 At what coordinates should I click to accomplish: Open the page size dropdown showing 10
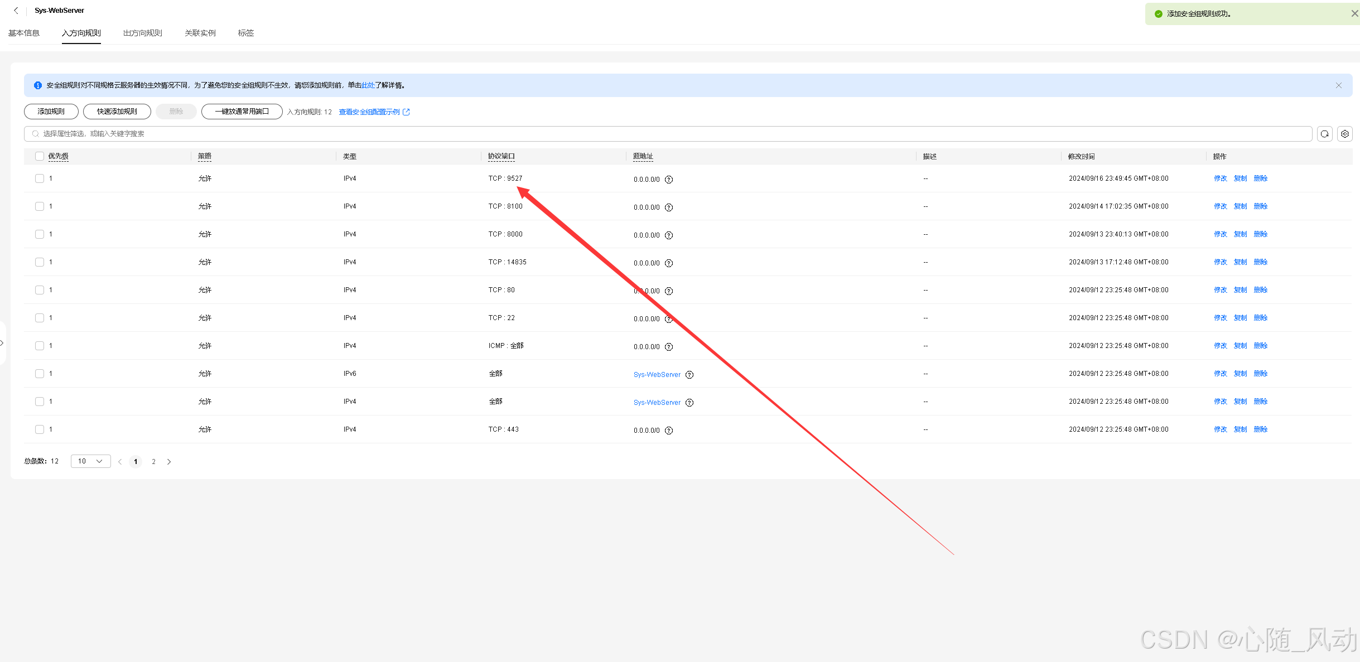click(90, 461)
